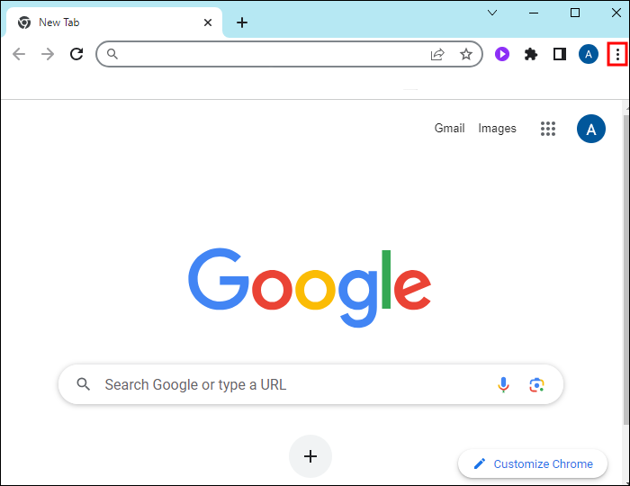
Task: Click the Extensions puzzle icon
Action: (x=531, y=54)
